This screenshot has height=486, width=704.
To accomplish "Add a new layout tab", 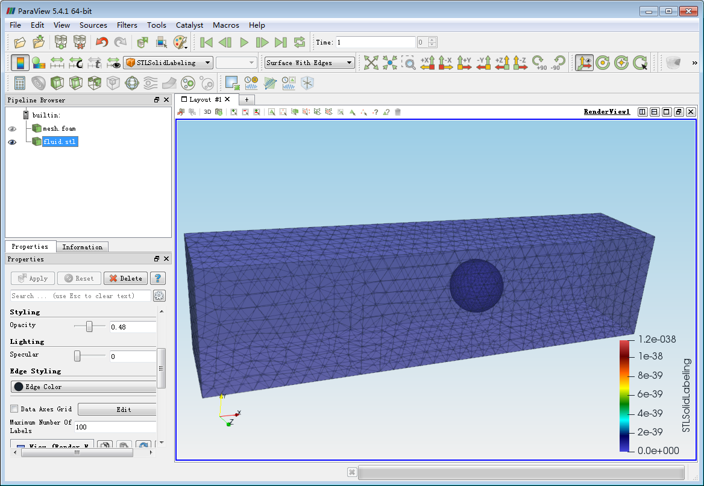I will pyautogui.click(x=247, y=99).
